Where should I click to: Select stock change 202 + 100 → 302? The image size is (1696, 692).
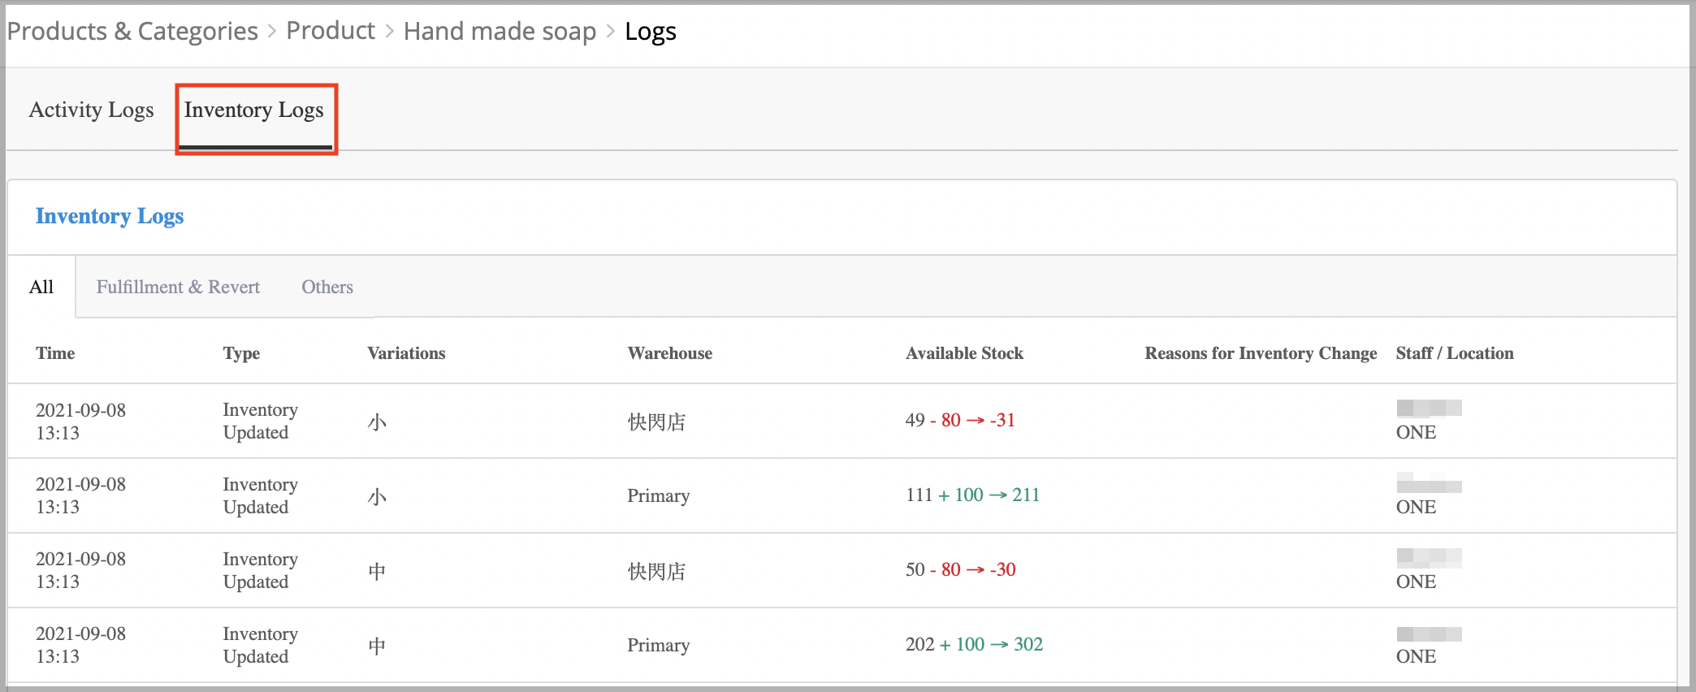tap(974, 645)
